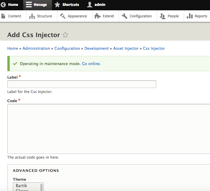Open the Extend admin menu

(106, 16)
